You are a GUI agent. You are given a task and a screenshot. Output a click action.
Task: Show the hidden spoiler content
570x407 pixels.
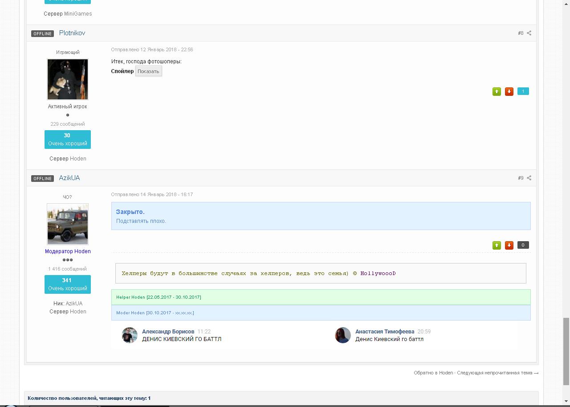point(148,71)
